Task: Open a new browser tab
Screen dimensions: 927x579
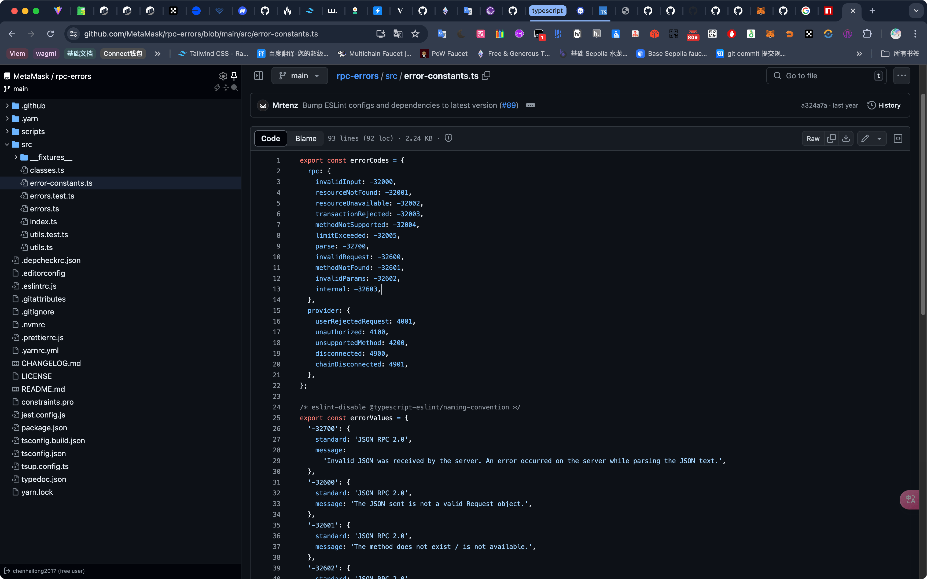Action: click(x=872, y=11)
